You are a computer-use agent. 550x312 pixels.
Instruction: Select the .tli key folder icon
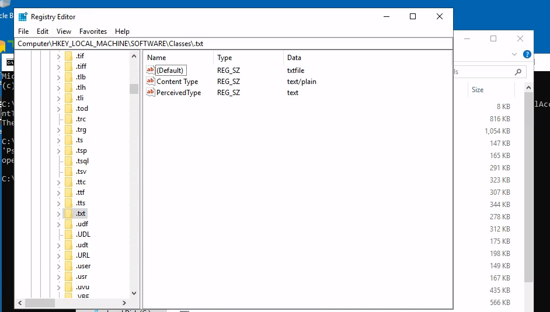pyautogui.click(x=69, y=98)
